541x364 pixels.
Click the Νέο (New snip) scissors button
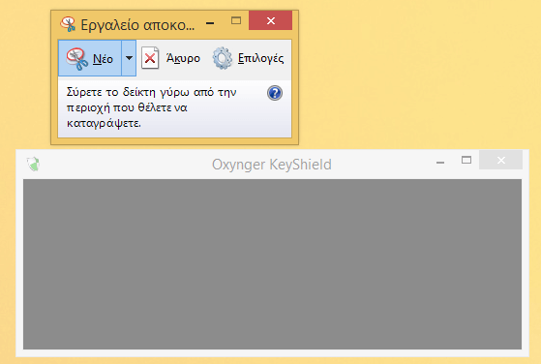tap(90, 58)
